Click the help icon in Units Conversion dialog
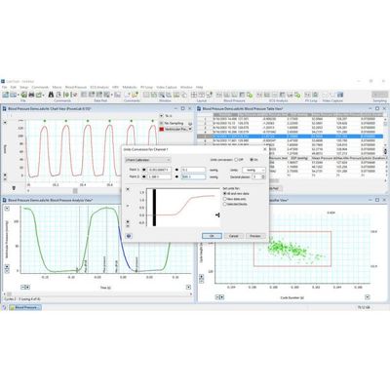 tap(129, 236)
